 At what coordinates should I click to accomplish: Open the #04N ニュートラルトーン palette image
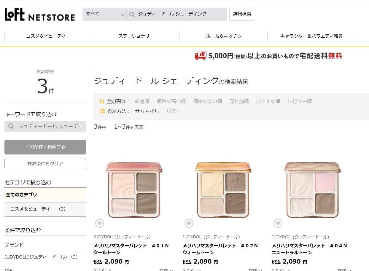click(312, 190)
